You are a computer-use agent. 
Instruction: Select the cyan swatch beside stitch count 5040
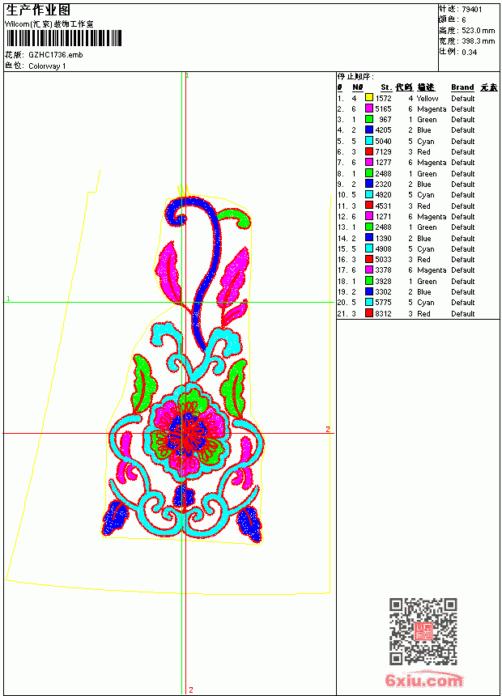point(368,141)
